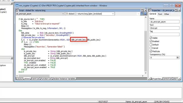Switch to the Font properties tab
The height and width of the screenshot is (103, 183).
pos(160,14)
